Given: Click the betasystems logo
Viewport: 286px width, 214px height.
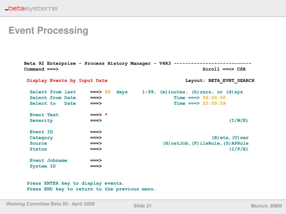Looking at the screenshot, I should click(31, 8).
